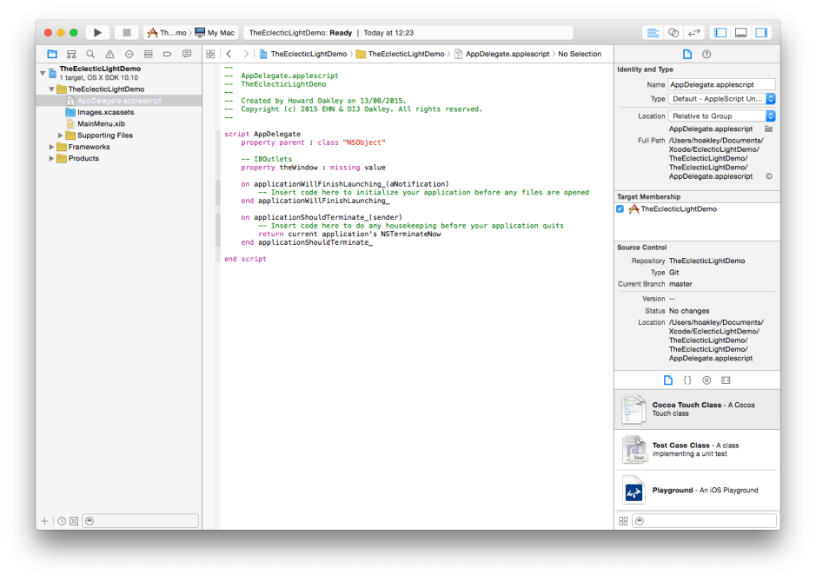This screenshot has height=581, width=816.
Task: Open the Debug navigator gauge icon
Action: point(149,53)
